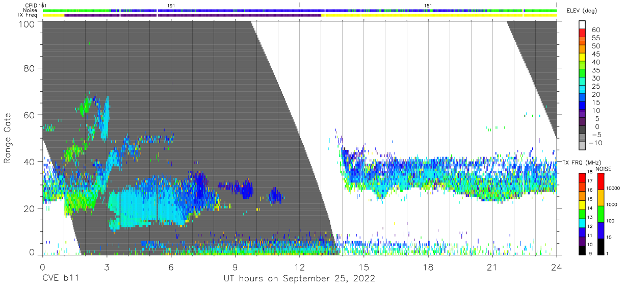Image resolution: width=626 pixels, height=289 pixels.
Task: Click the '3' tick on UT hours axis
Action: pos(107,266)
